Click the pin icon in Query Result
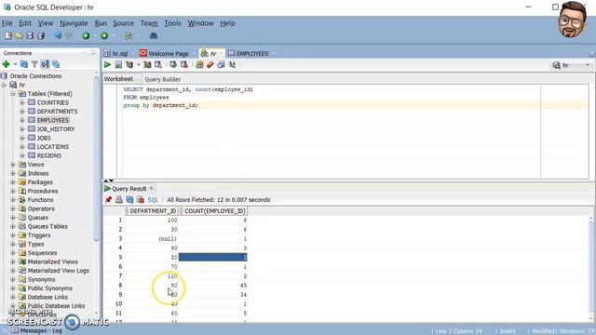The width and height of the screenshot is (596, 335). [108, 199]
